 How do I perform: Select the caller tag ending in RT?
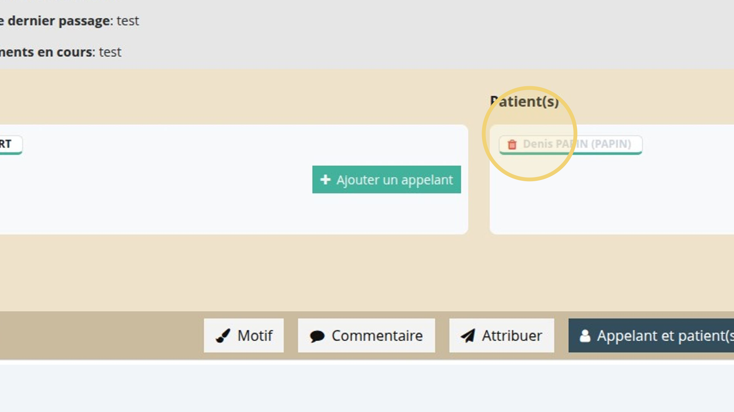(11, 145)
